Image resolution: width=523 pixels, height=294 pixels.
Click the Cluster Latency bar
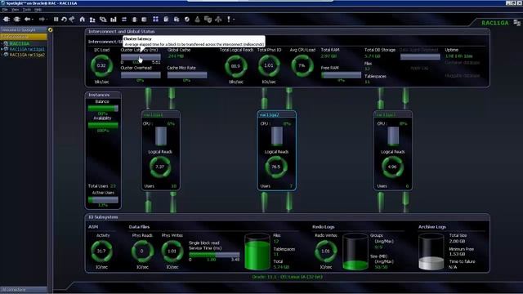click(141, 57)
